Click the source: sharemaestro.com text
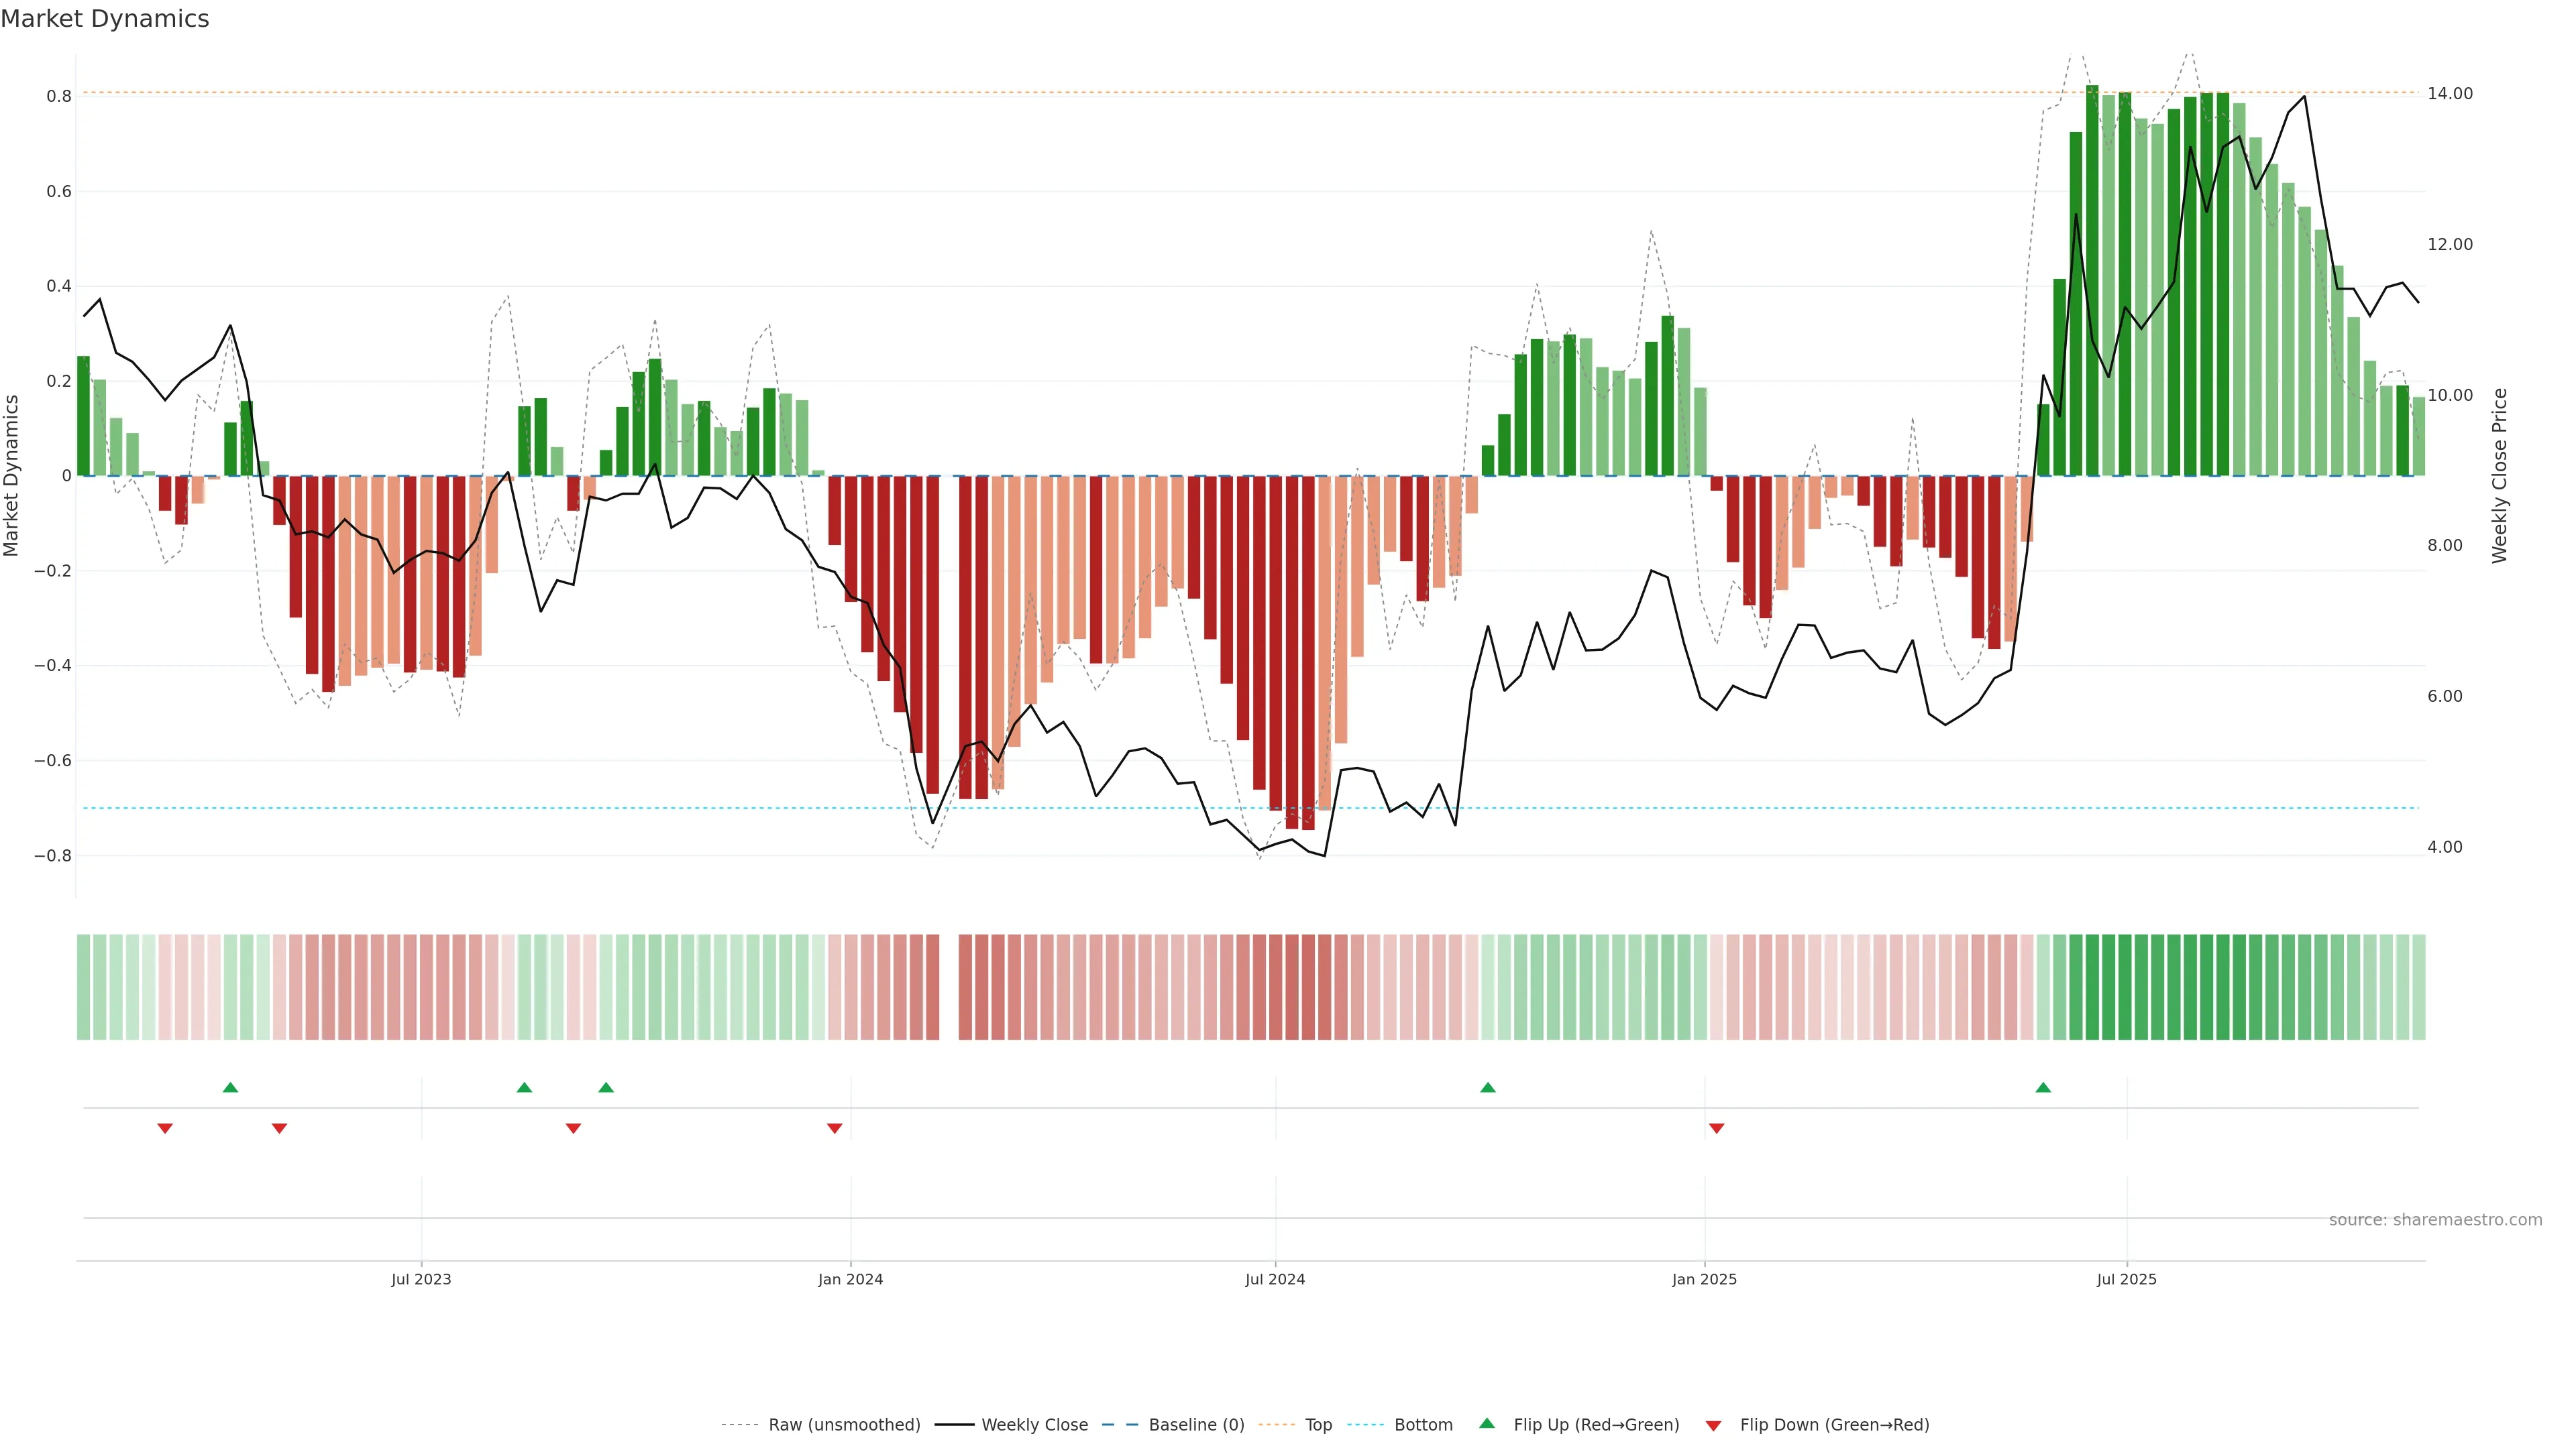The image size is (2576, 1448). pyautogui.click(x=2435, y=1220)
